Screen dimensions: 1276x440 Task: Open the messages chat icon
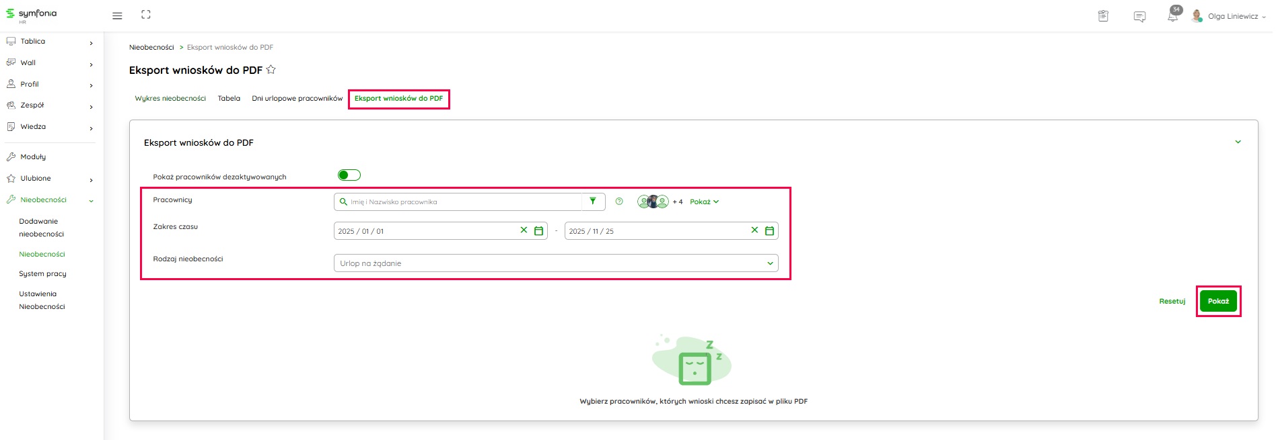1139,17
